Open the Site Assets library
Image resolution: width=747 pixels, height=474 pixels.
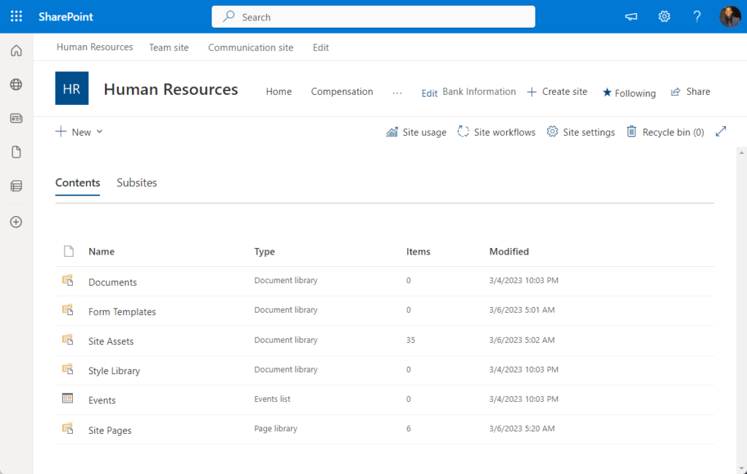tap(111, 341)
